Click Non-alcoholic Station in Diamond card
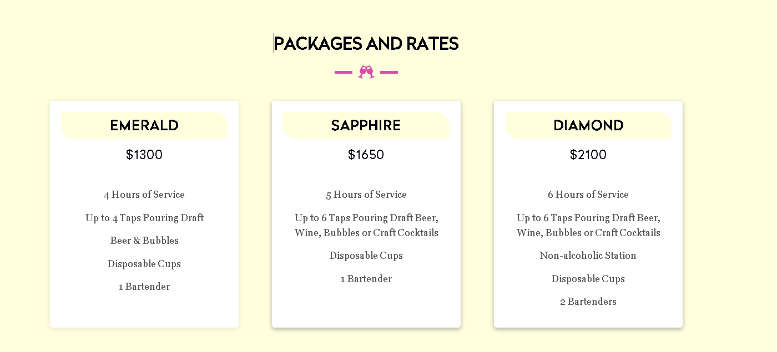The image size is (777, 352). point(588,256)
